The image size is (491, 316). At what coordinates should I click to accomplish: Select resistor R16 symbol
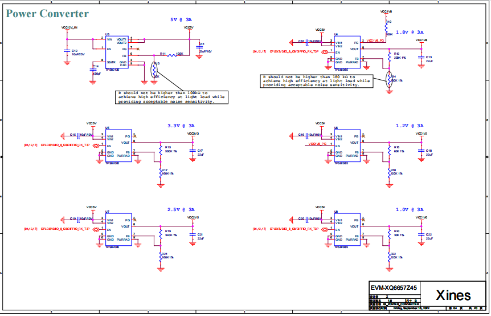pos(389,150)
